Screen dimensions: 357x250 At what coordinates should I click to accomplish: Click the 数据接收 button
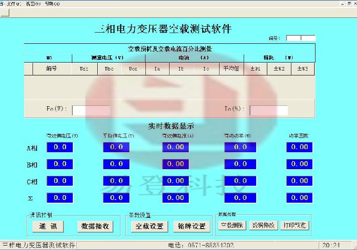[x=95, y=226]
